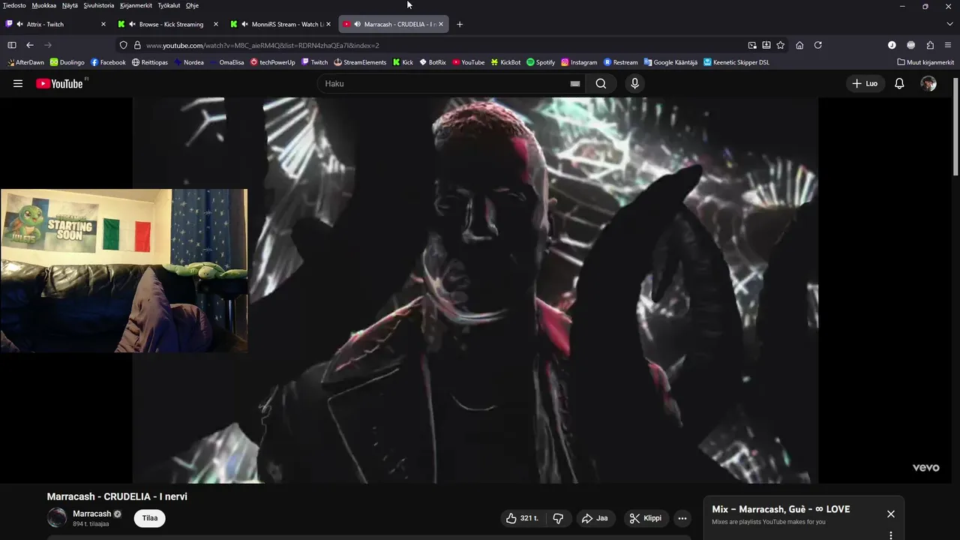The image size is (960, 540).
Task: Open the StreamElements bookmark
Action: 360,62
